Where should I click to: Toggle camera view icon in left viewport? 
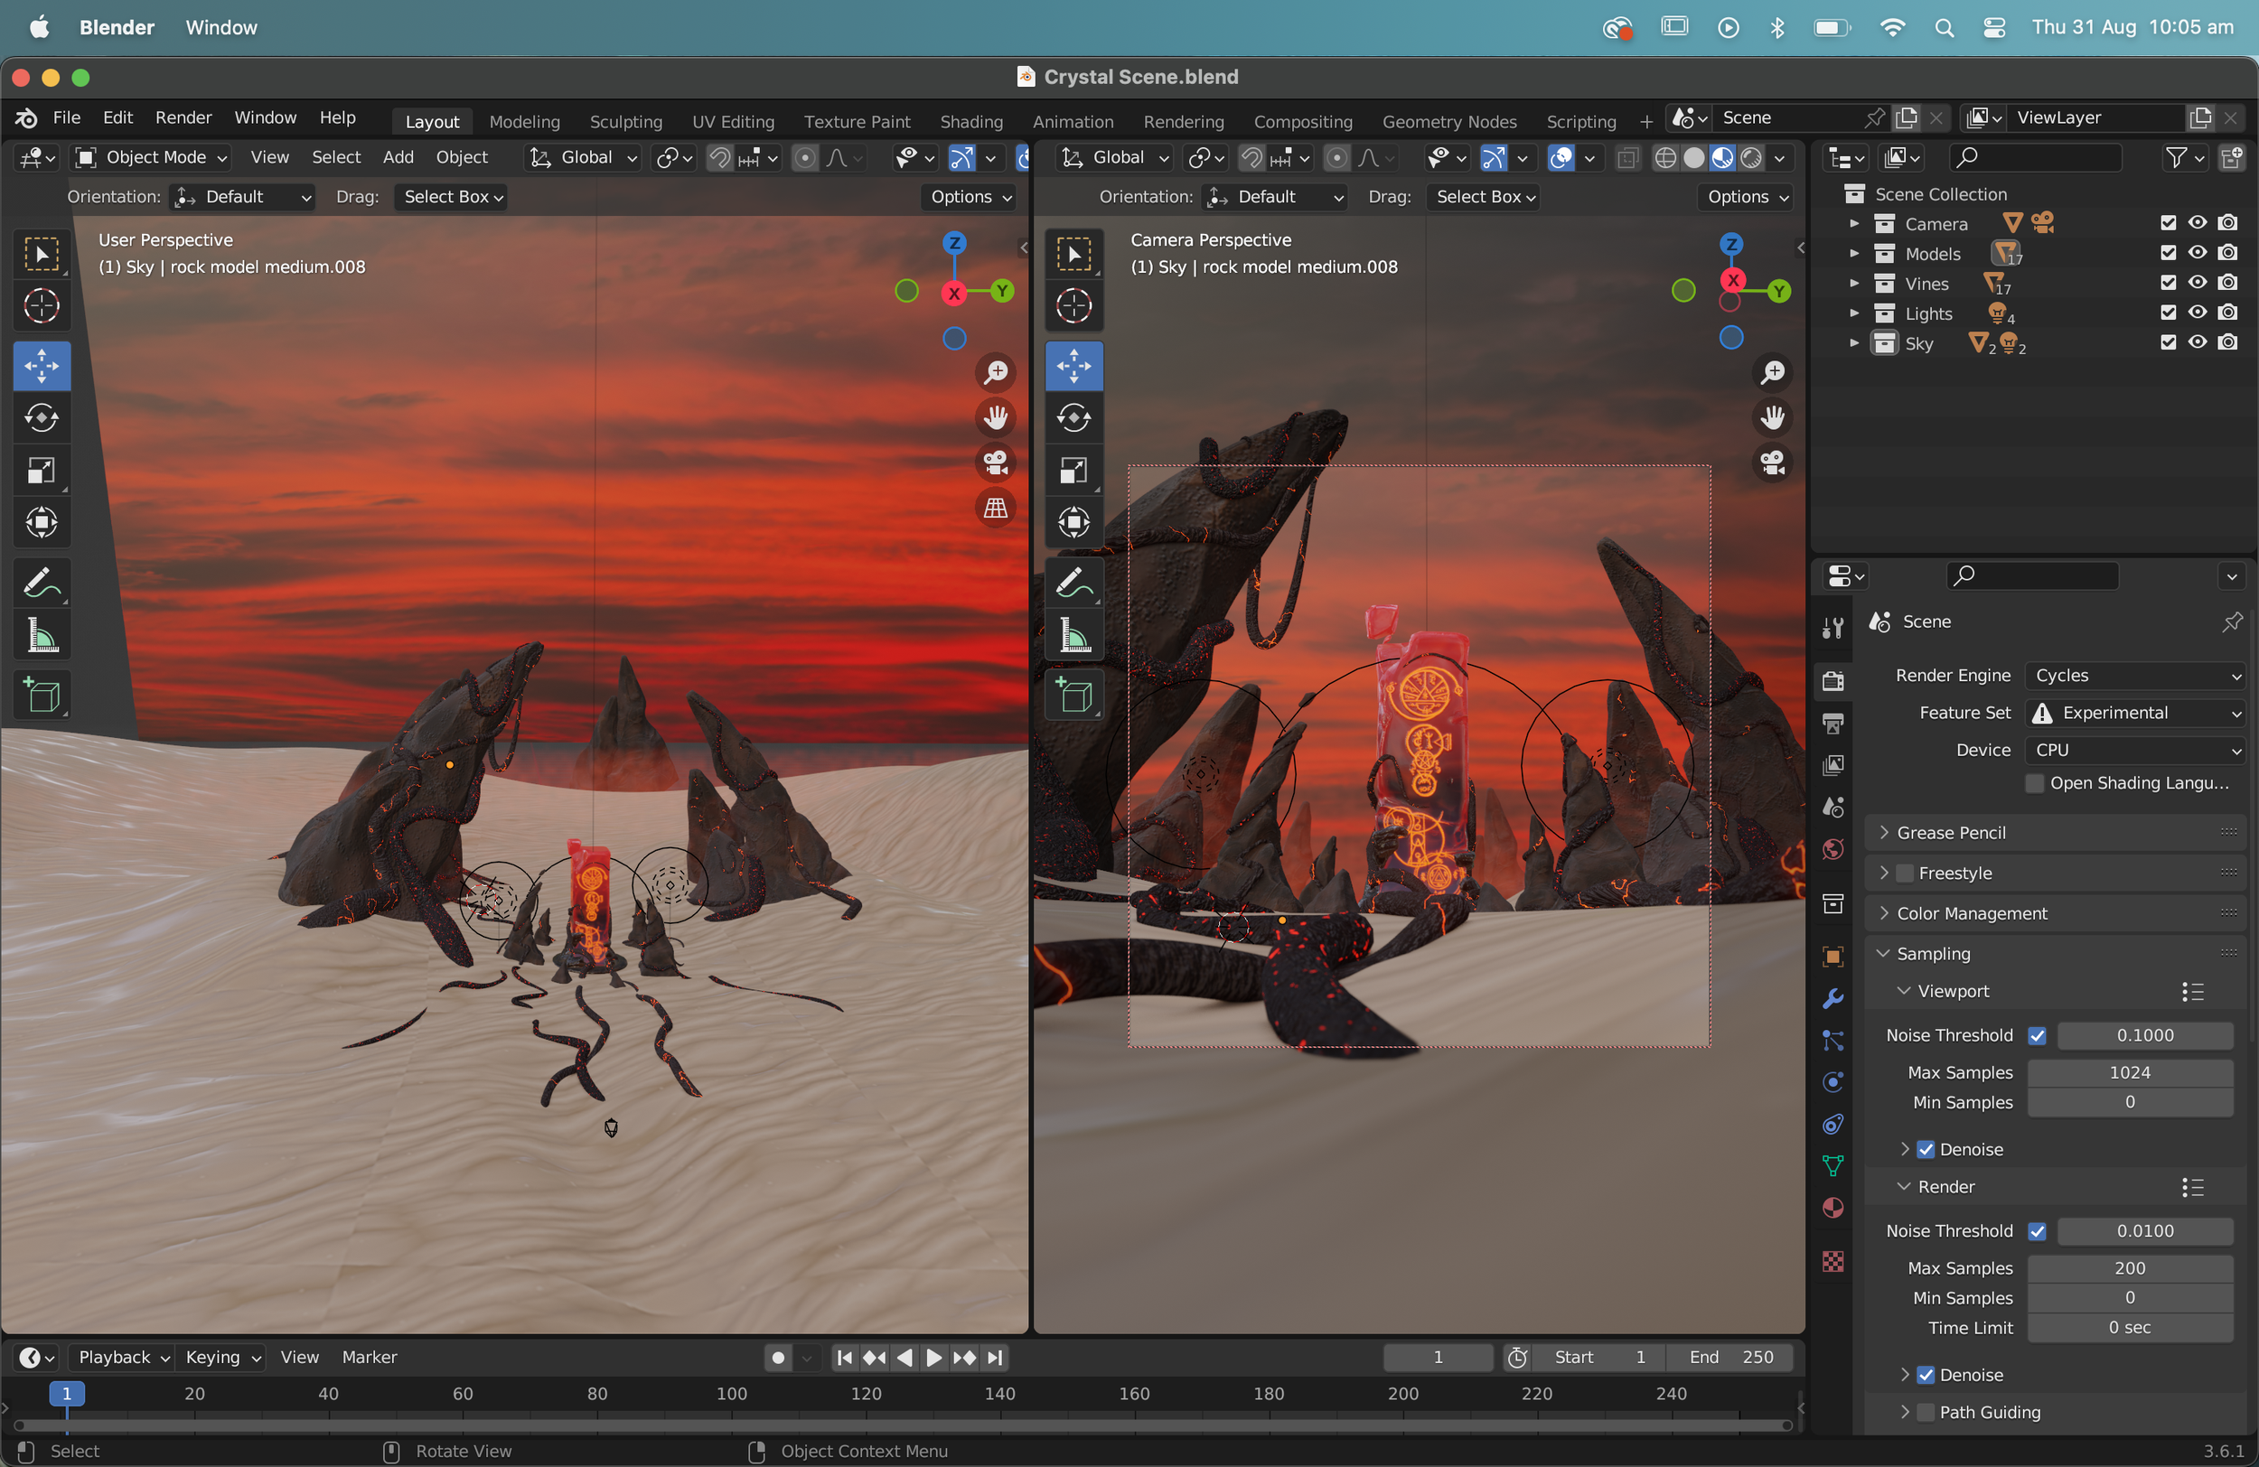(995, 463)
